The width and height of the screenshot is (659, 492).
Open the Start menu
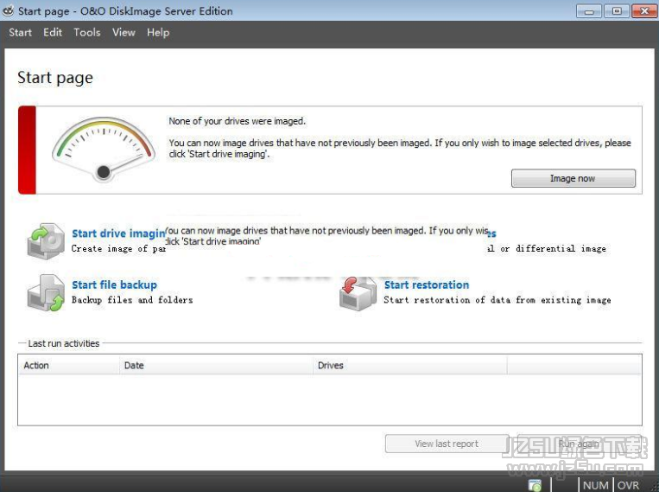point(20,32)
